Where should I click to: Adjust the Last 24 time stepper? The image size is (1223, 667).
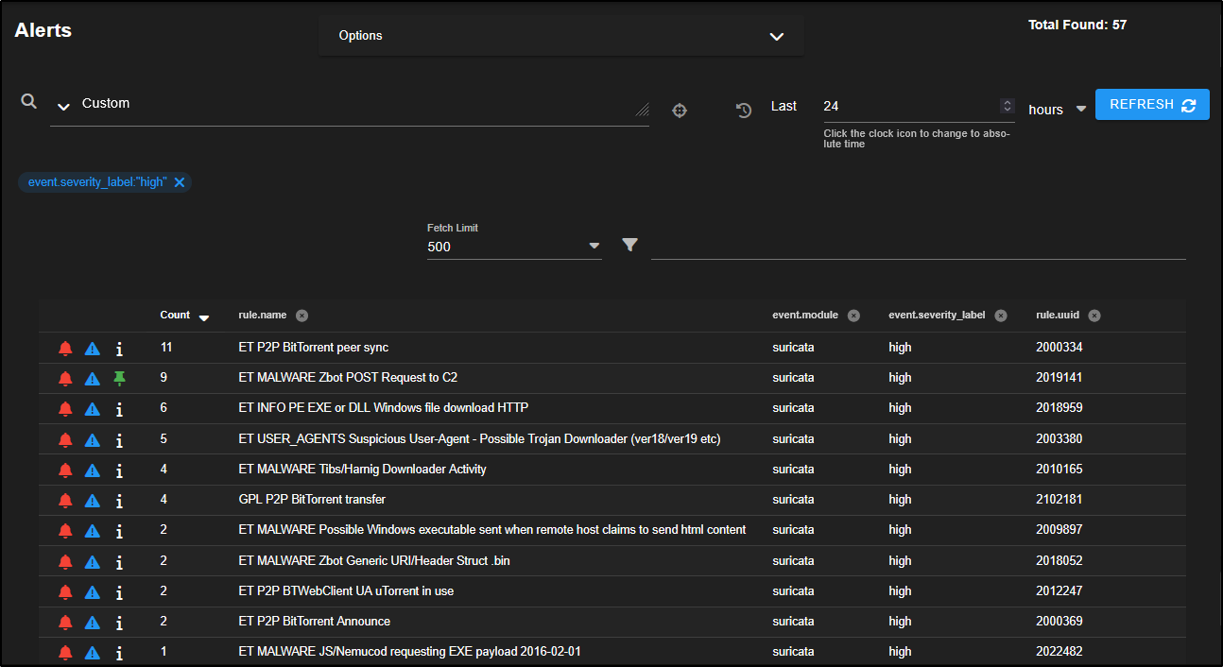point(1008,106)
